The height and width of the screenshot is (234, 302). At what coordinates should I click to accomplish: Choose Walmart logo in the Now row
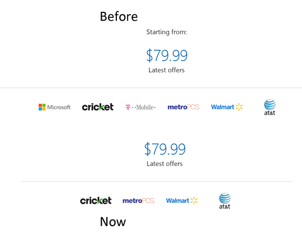182,200
